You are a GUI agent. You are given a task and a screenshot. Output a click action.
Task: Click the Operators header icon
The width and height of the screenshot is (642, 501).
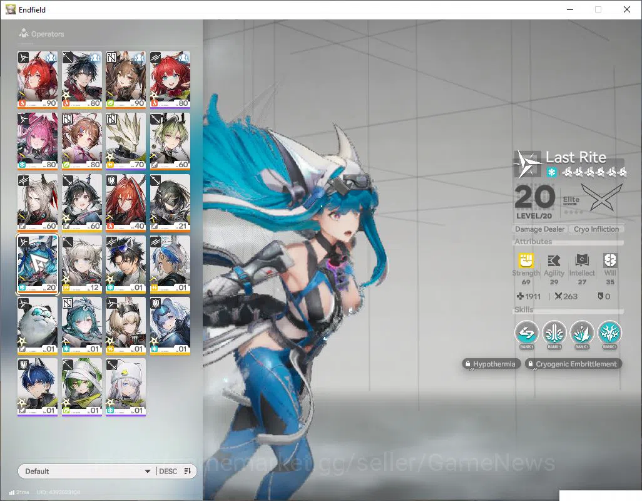click(24, 33)
